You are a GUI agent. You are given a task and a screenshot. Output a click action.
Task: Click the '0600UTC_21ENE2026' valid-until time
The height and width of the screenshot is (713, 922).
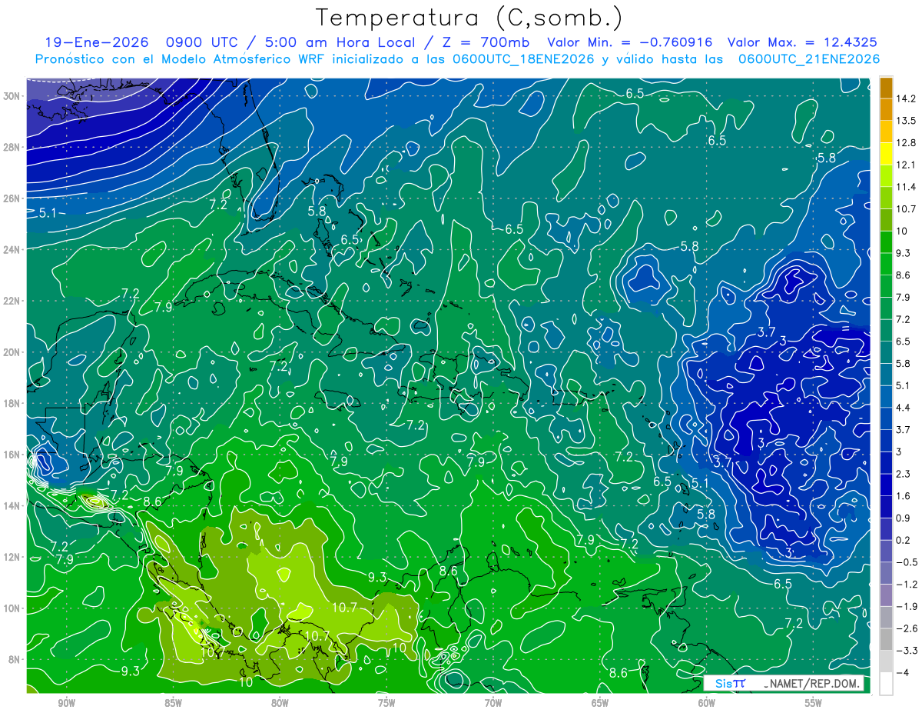pyautogui.click(x=808, y=59)
